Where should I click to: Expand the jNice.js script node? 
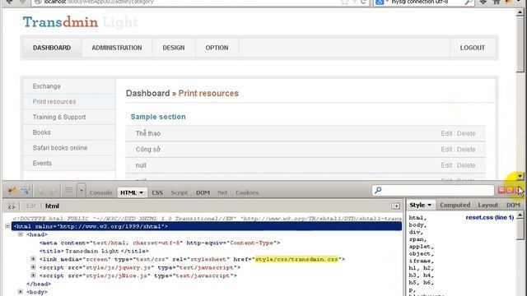click(33, 275)
